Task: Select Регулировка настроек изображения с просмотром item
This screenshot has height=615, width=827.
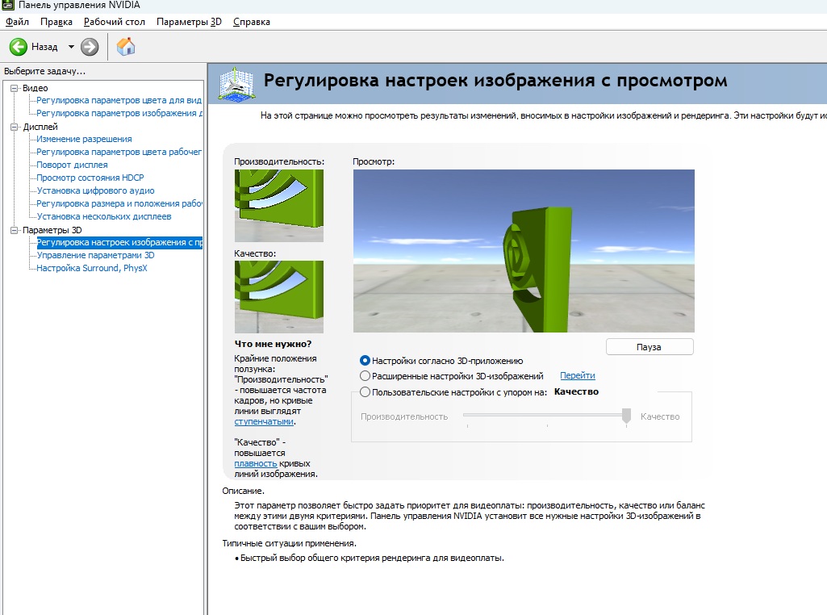Action: point(119,243)
